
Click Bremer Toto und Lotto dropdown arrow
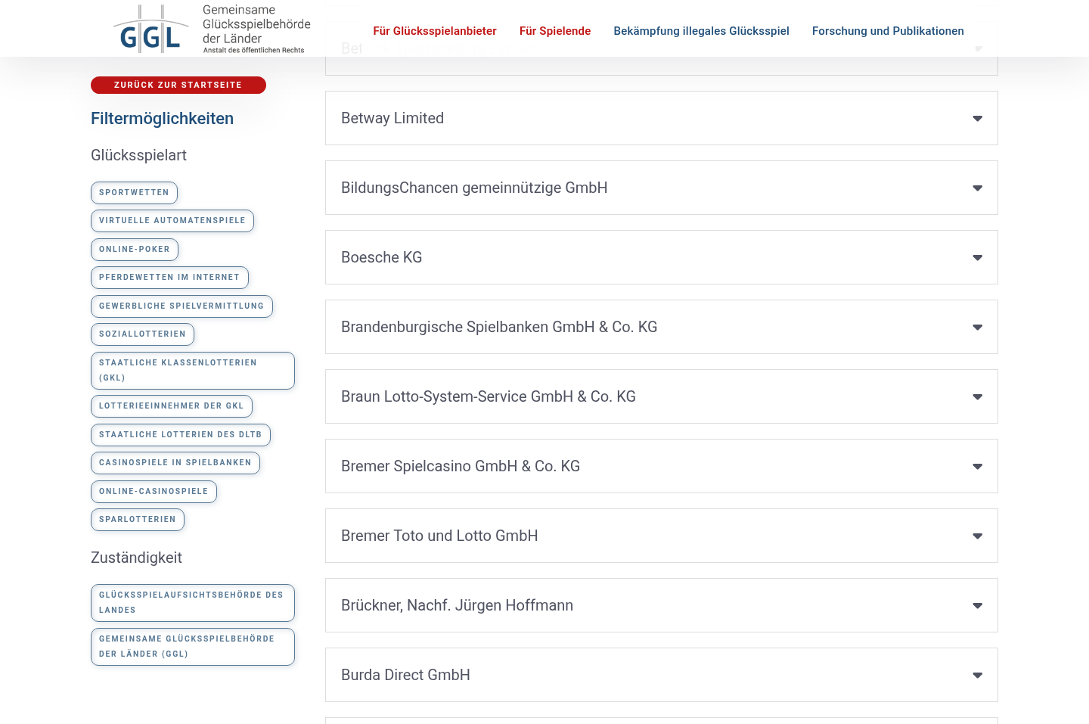click(978, 536)
